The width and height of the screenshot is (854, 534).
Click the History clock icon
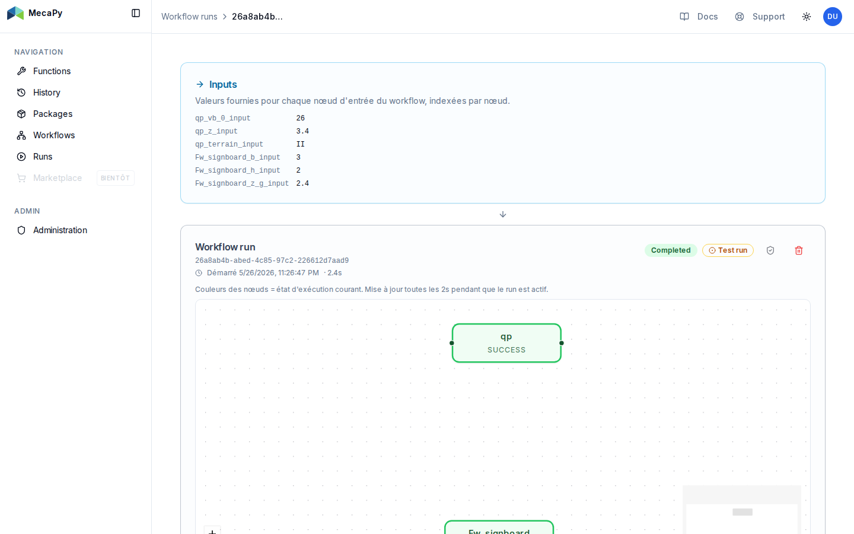click(21, 93)
